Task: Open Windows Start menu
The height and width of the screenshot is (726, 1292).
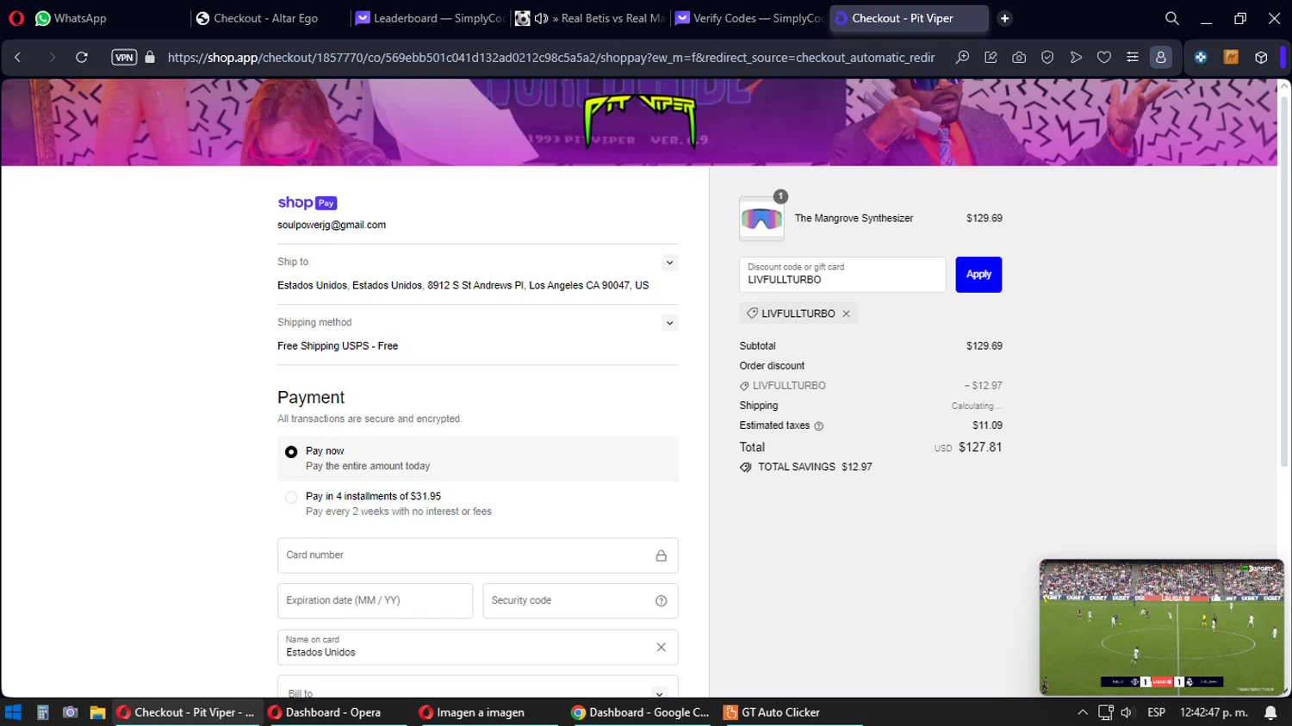Action: coord(13,712)
